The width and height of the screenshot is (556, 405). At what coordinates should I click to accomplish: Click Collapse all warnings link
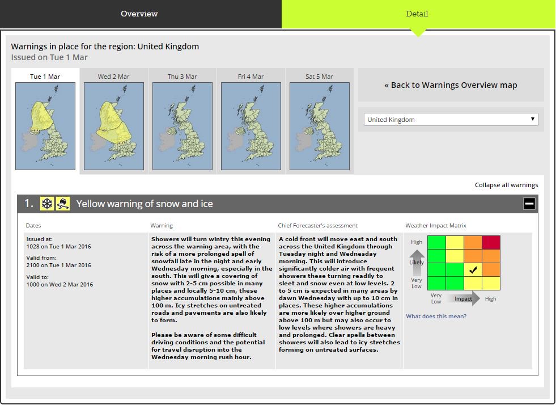click(x=506, y=185)
